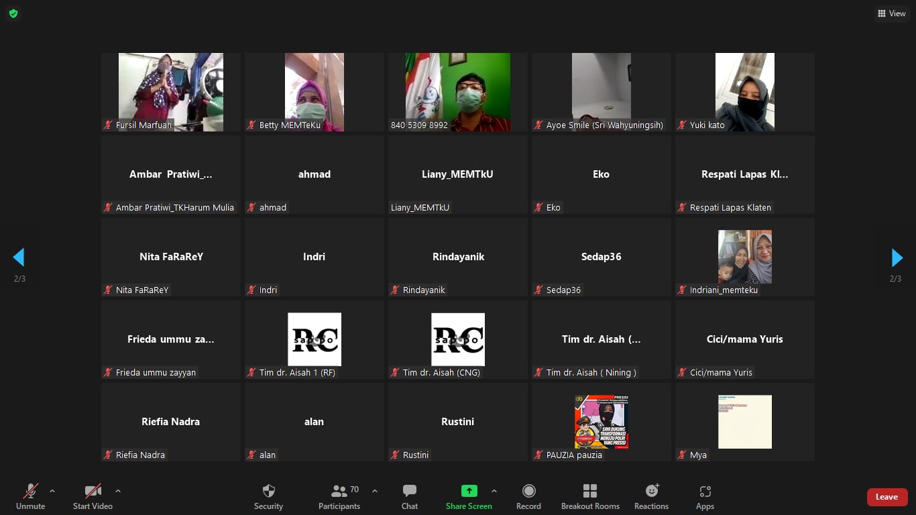Expand share options arrow beside Share Screen
The image size is (916, 515).
coord(494,491)
